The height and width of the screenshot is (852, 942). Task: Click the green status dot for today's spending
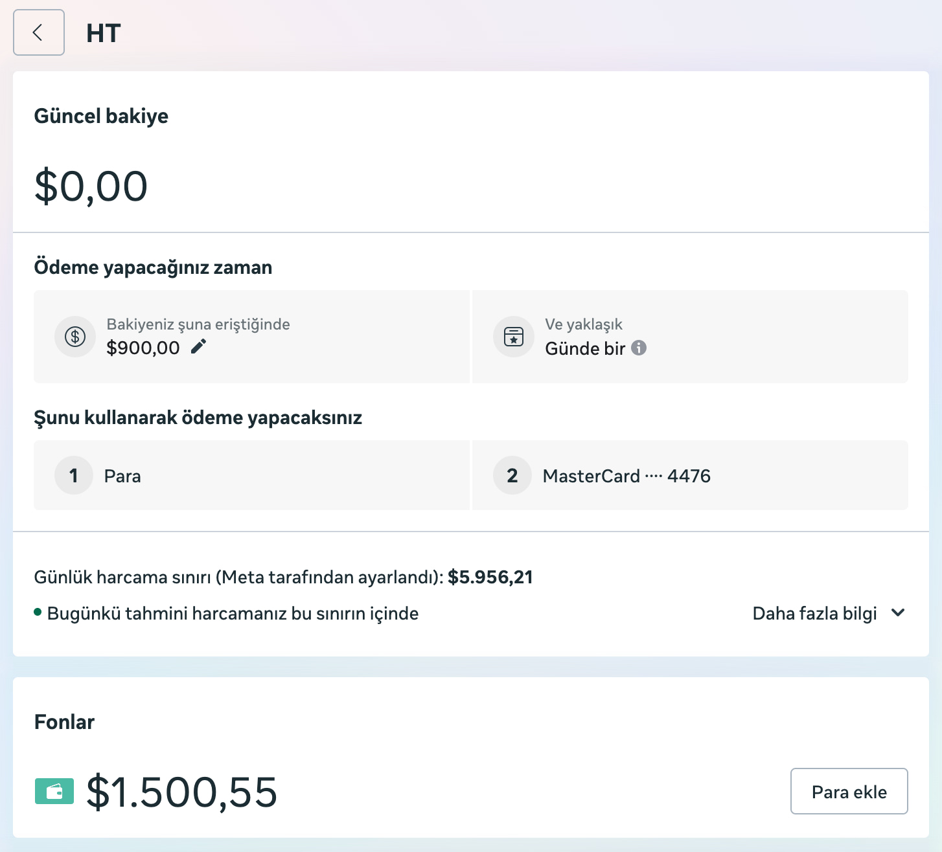pos(38,612)
